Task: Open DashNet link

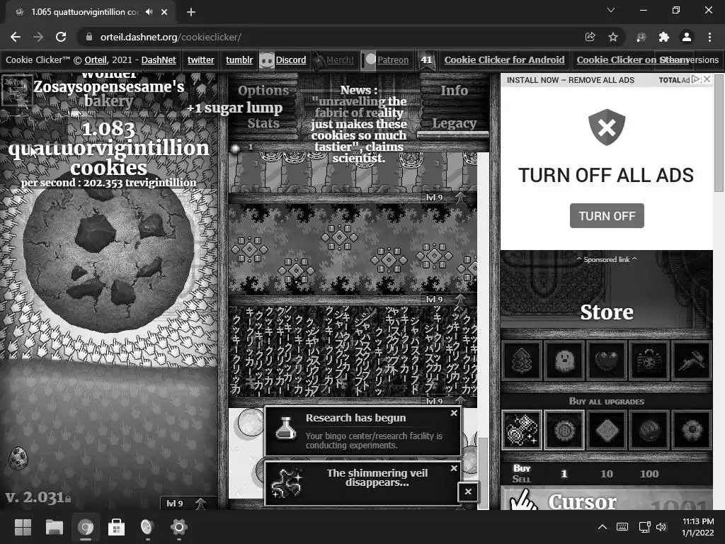Action: (x=159, y=60)
